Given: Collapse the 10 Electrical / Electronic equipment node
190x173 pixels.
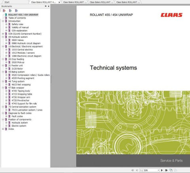Looking at the screenshot, I should coord(3,46).
